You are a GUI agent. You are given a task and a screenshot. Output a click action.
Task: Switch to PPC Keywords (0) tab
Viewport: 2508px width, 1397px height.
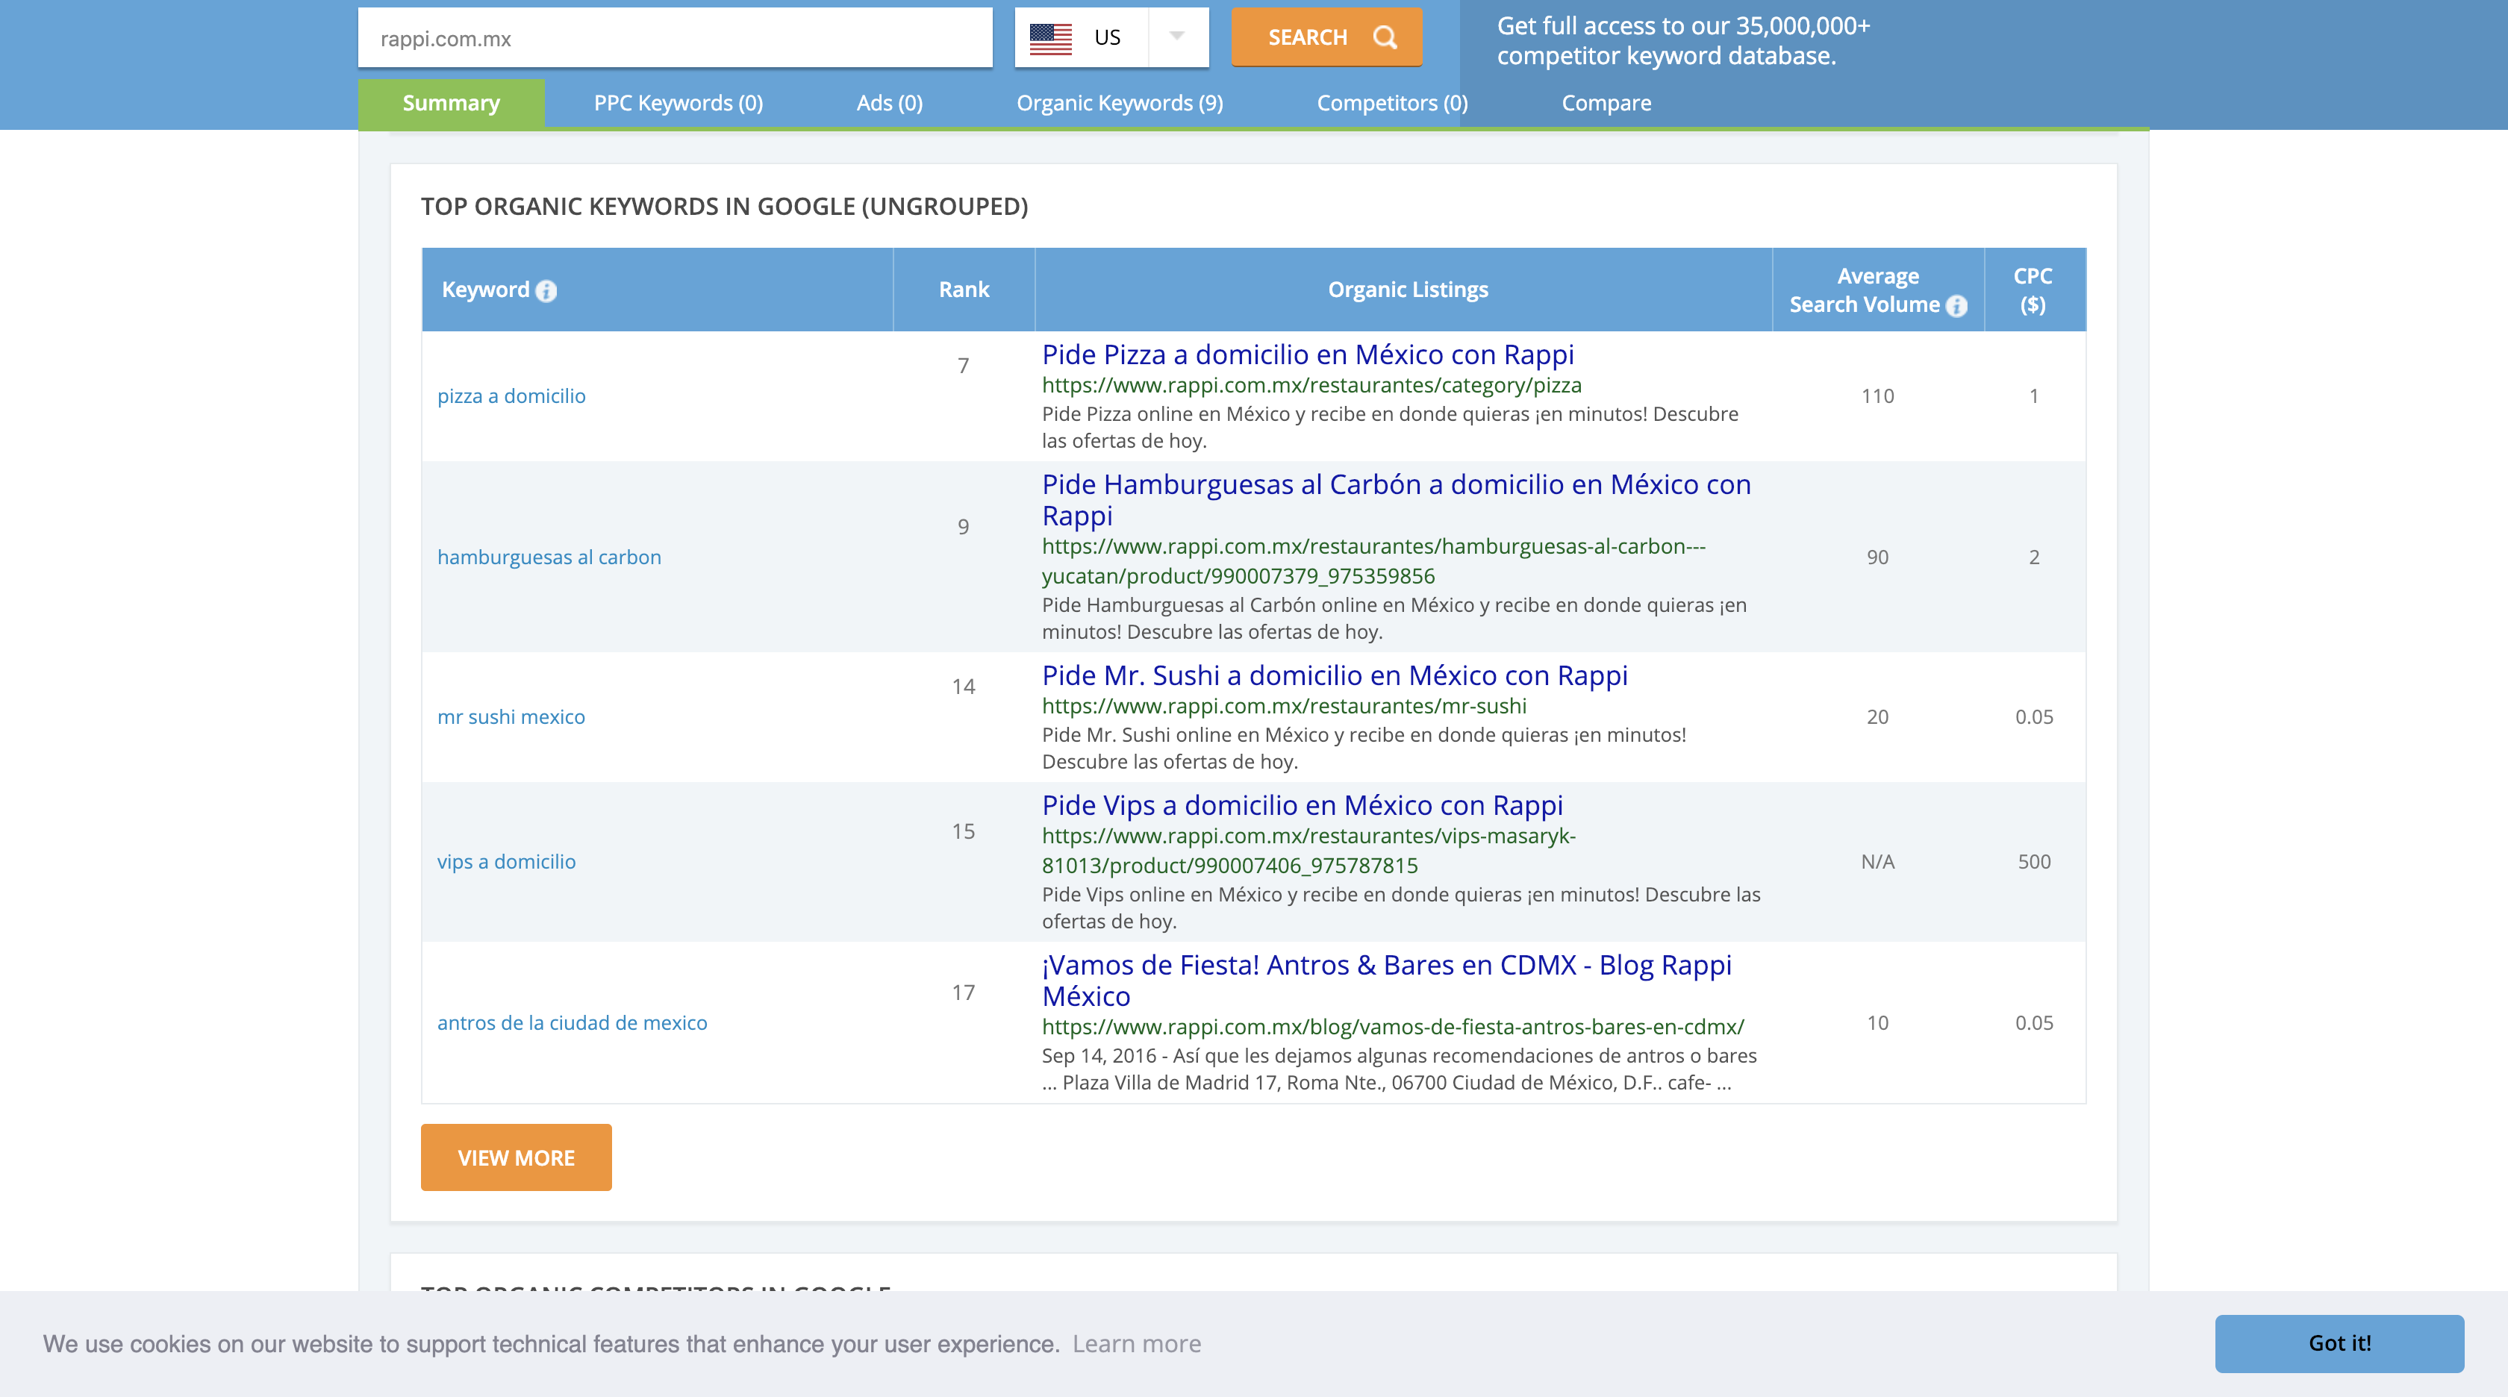point(679,102)
